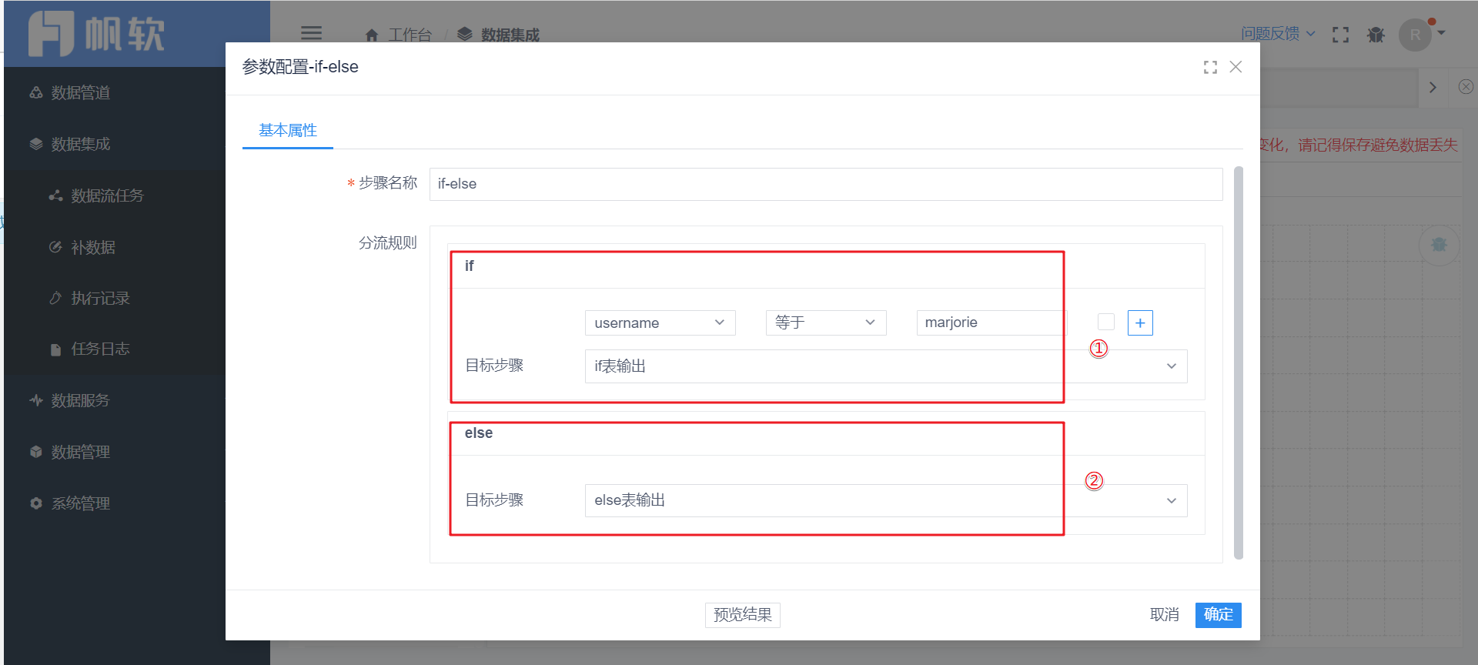Open 任务日志 menu item

[101, 349]
